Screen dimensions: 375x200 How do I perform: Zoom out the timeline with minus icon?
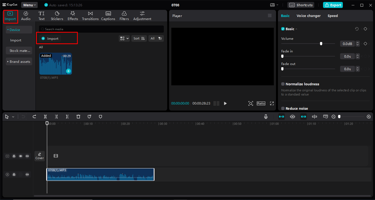(x=333, y=117)
